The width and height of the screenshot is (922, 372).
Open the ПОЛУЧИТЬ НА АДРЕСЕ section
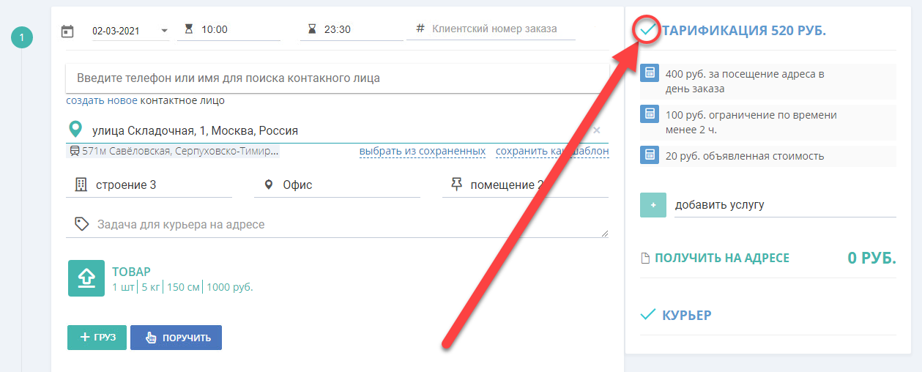[722, 258]
